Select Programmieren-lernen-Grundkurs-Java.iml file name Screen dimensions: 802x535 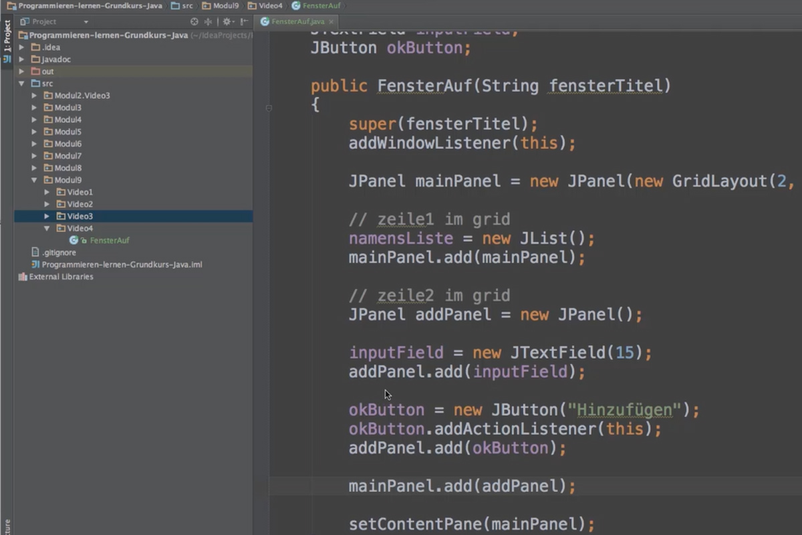coord(122,264)
